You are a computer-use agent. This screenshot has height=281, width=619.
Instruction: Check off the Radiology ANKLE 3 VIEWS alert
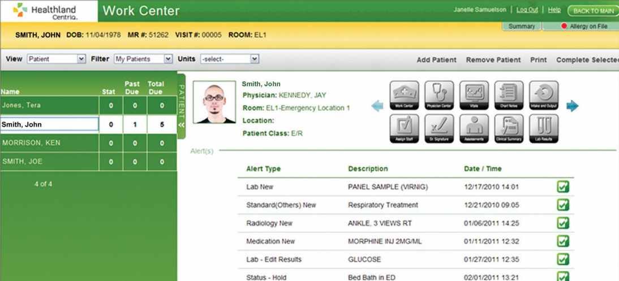click(564, 223)
